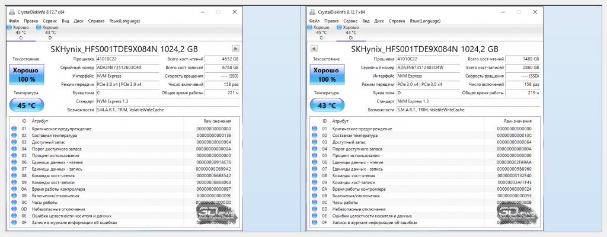
Task: Click raw value 0000000091AE76 in left window
Action: [x=213, y=162]
